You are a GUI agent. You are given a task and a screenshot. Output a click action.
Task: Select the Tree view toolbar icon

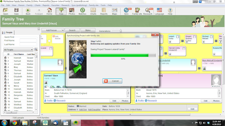click(x=61, y=11)
